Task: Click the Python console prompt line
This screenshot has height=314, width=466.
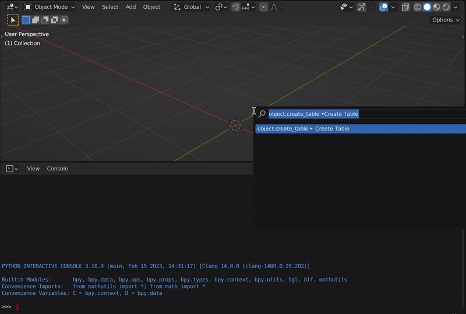Action: [232, 306]
